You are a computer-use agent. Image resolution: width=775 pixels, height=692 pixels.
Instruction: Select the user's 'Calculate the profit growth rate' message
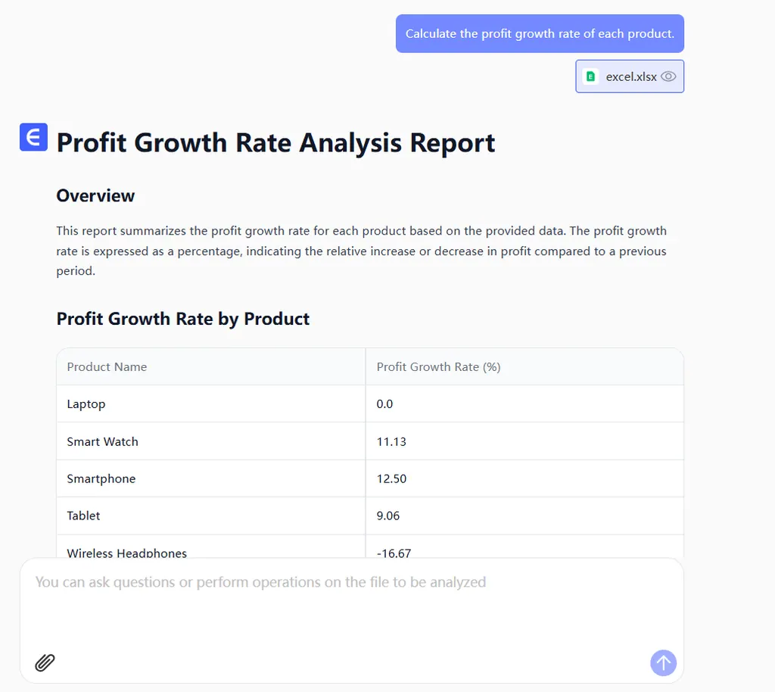pos(540,34)
